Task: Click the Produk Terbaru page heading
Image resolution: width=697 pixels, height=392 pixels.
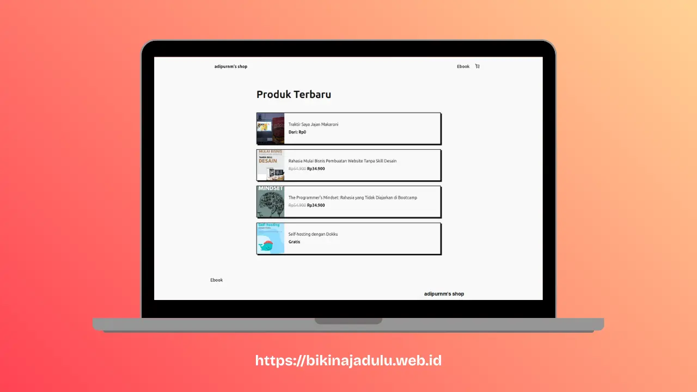Action: point(294,94)
